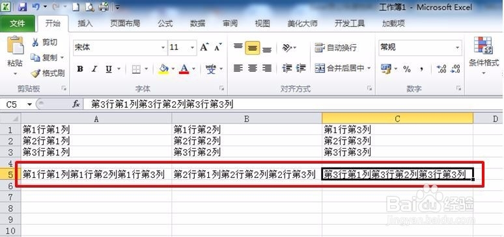
Task: Click decrease indent icon
Action: [x=287, y=68]
